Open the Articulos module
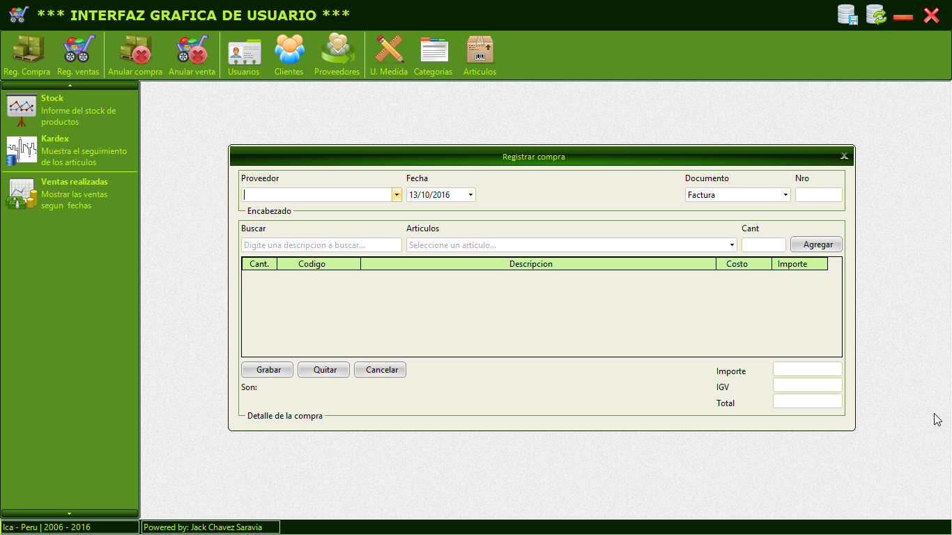952x535 pixels. click(480, 55)
